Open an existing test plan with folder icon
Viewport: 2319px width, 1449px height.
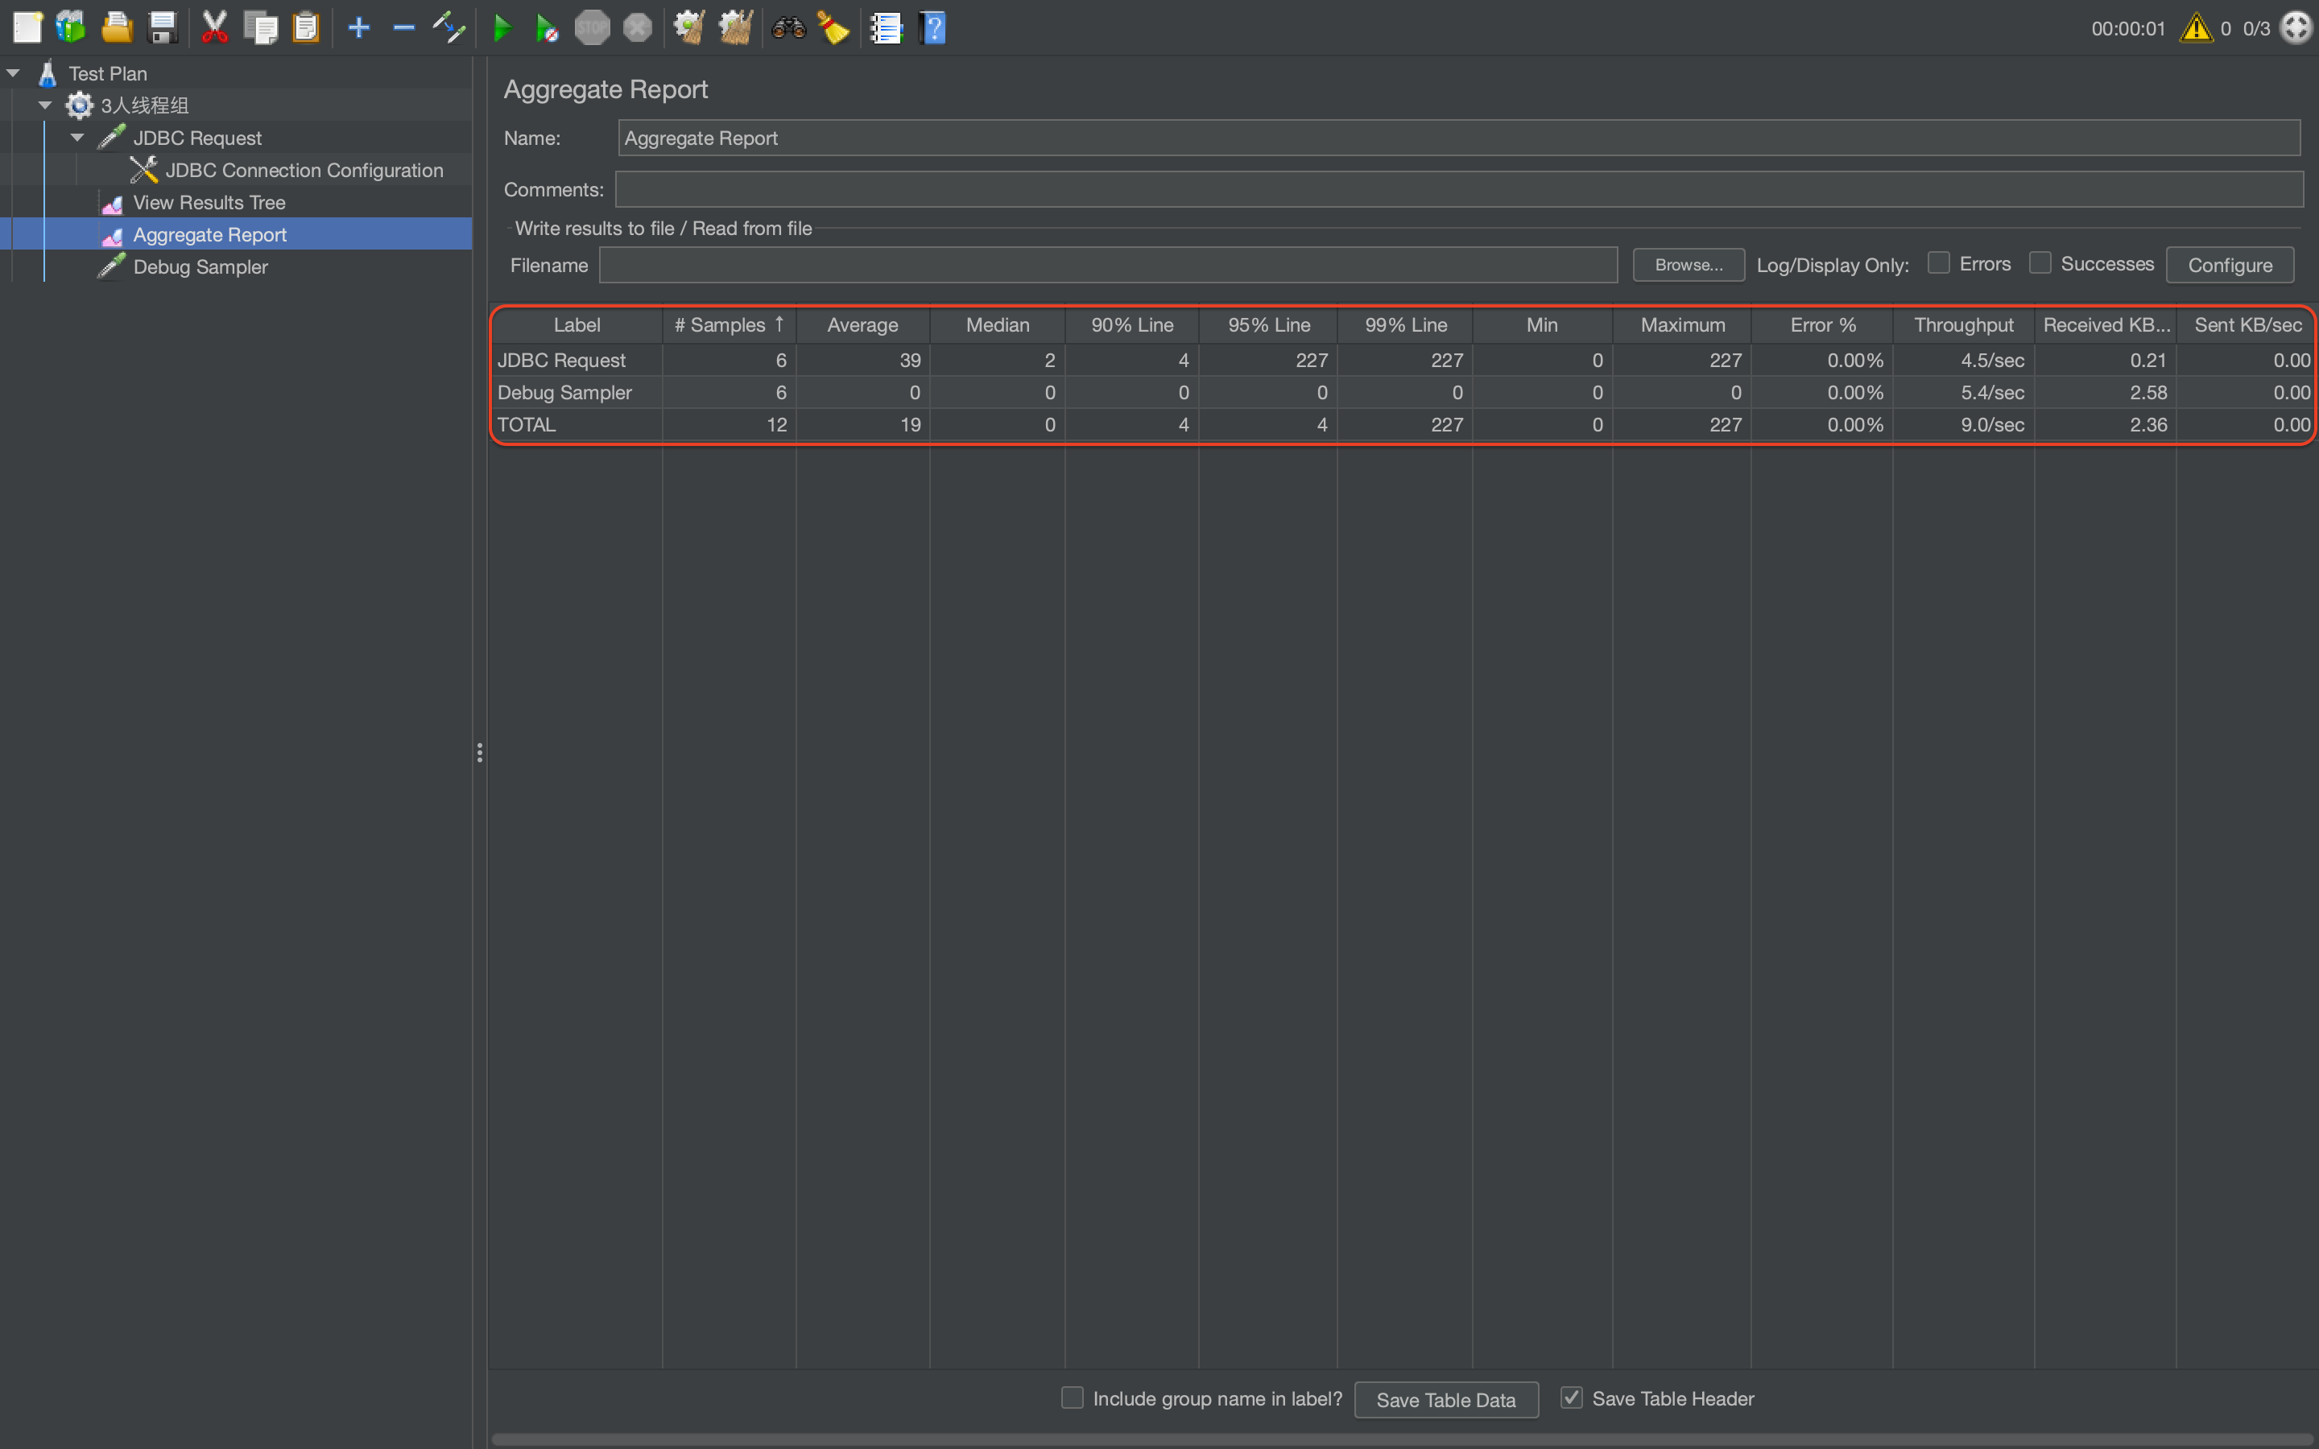pyautogui.click(x=117, y=27)
